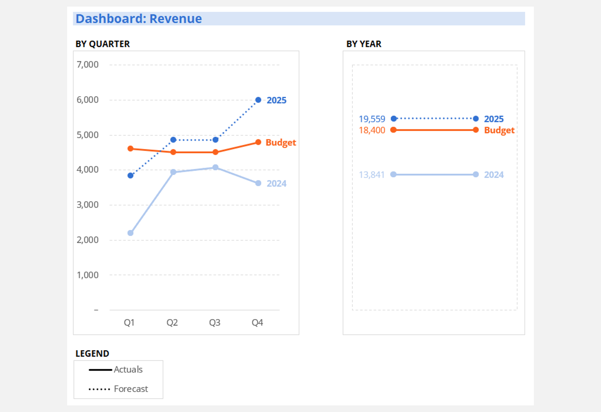Screen dimensions: 601x412
Task: Click the 19,559 value label
Action: [x=372, y=119]
